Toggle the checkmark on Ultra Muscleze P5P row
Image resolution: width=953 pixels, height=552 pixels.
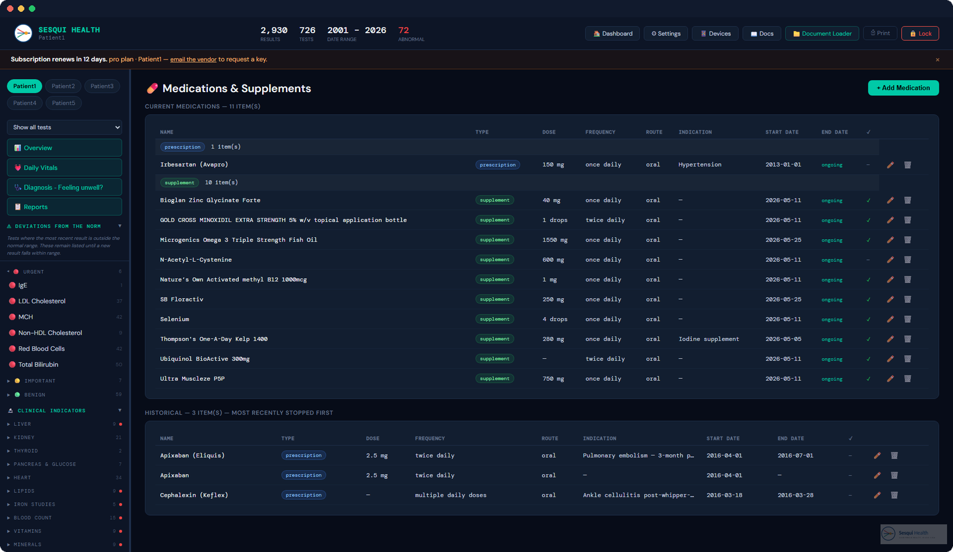pyautogui.click(x=868, y=379)
